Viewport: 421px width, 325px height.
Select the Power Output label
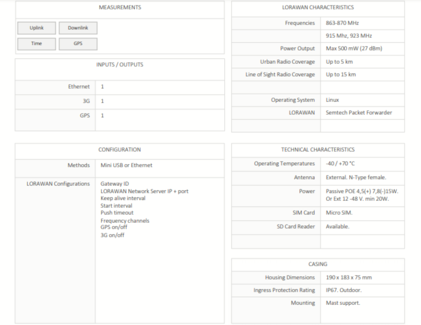[297, 49]
